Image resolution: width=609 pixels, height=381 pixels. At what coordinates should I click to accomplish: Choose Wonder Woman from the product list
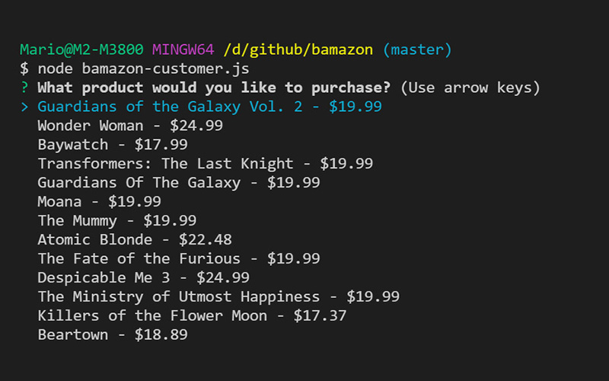pos(130,126)
